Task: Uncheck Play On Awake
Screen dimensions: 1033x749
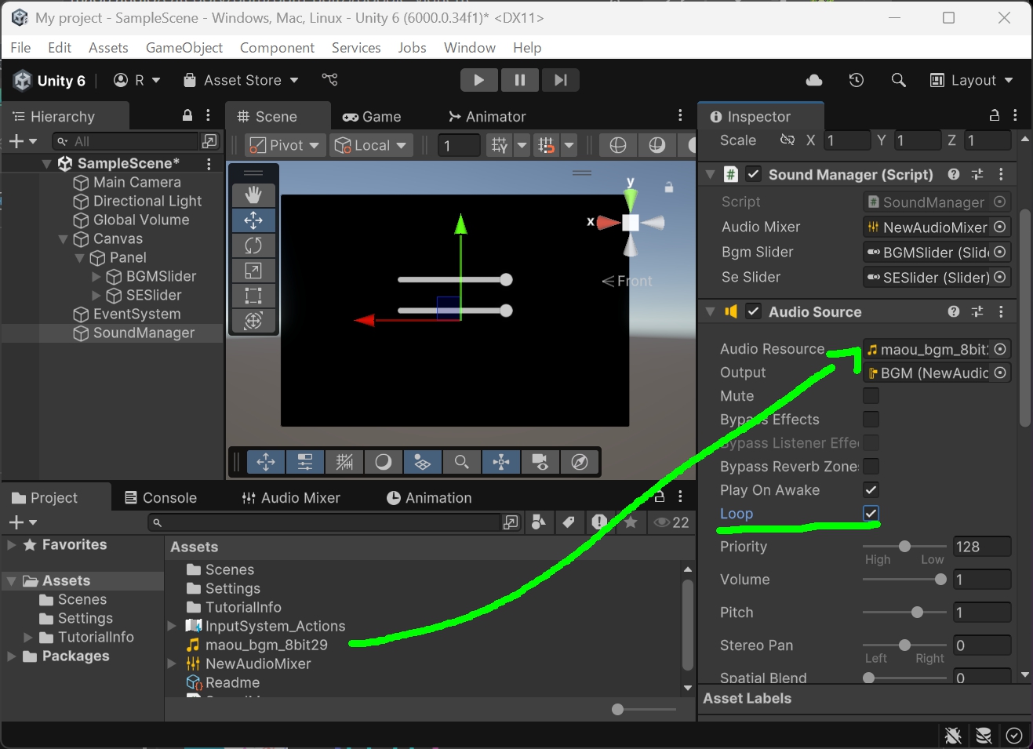Action: click(871, 490)
